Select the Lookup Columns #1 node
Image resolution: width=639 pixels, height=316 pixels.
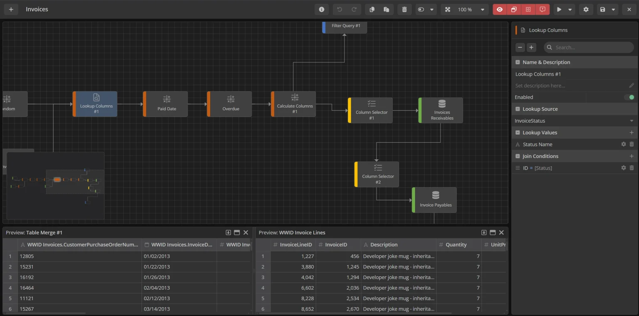(95, 104)
